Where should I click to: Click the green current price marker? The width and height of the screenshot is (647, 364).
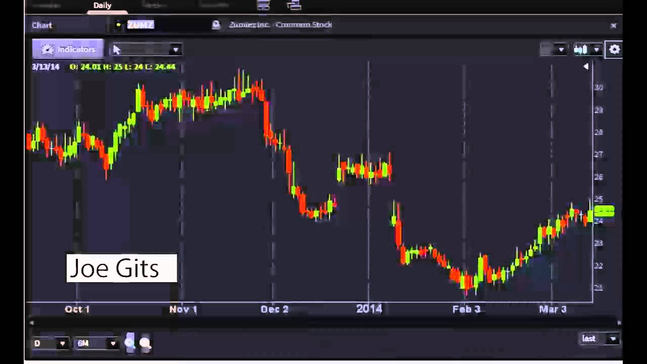click(x=604, y=211)
